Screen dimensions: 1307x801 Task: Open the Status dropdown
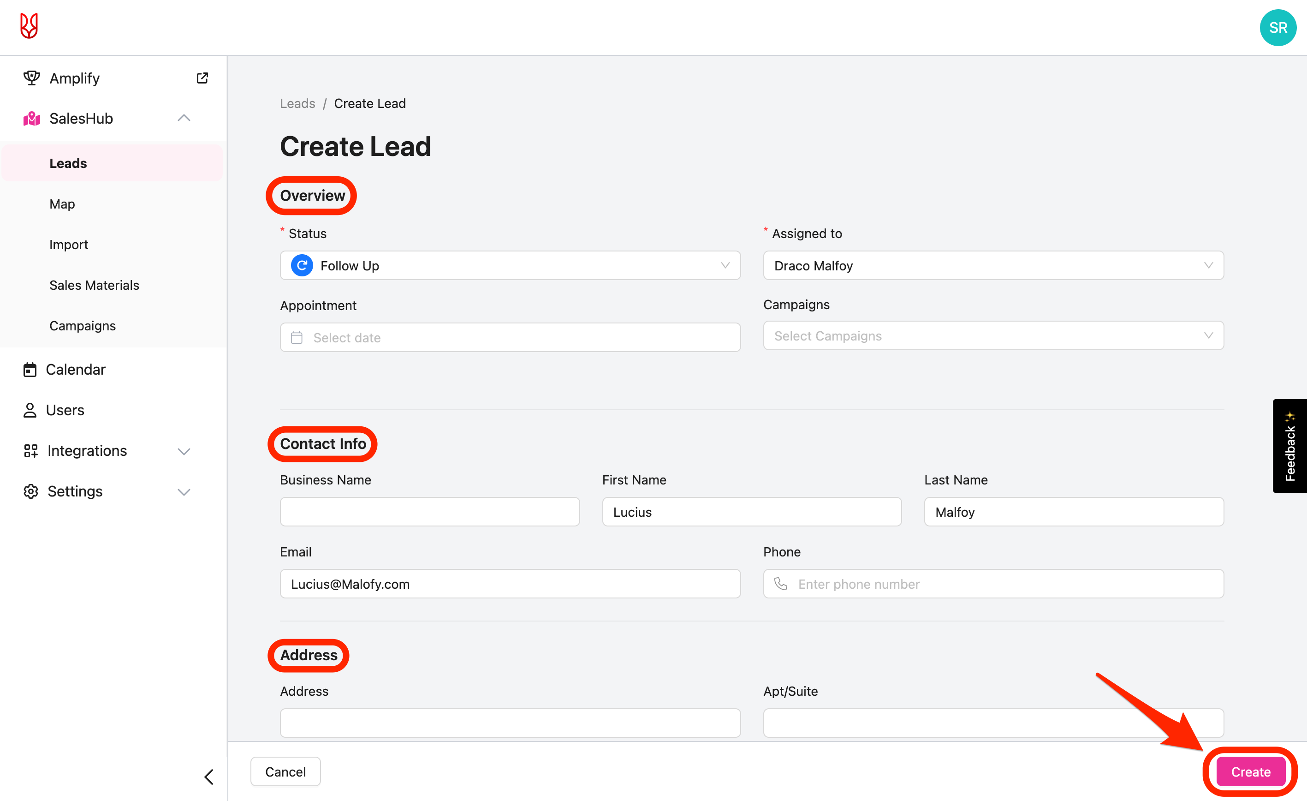(x=510, y=265)
